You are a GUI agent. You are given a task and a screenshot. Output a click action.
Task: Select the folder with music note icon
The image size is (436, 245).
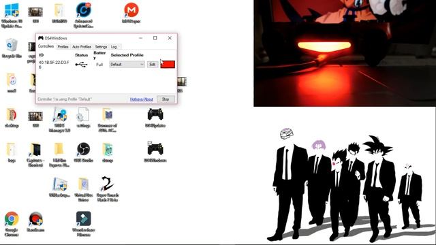[12, 83]
